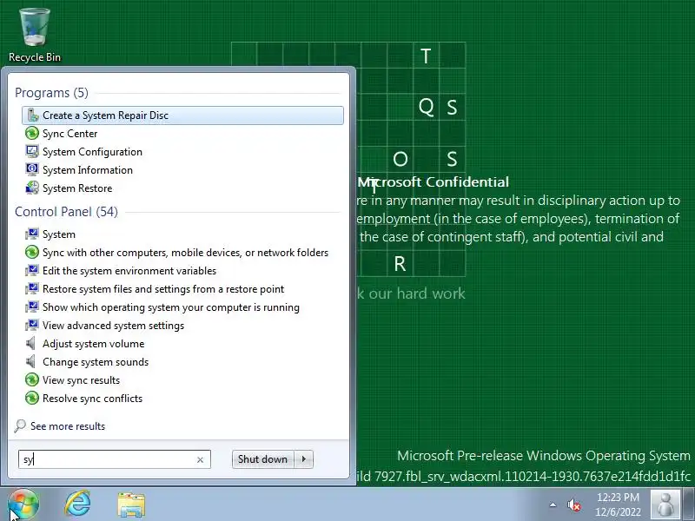Click the user icon at the taskbar end
This screenshot has height=521, width=695.
(665, 505)
